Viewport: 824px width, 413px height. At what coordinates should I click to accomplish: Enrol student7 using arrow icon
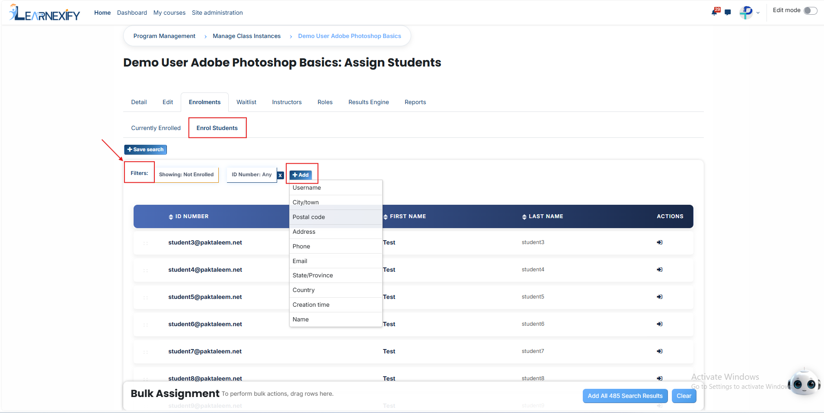click(660, 351)
